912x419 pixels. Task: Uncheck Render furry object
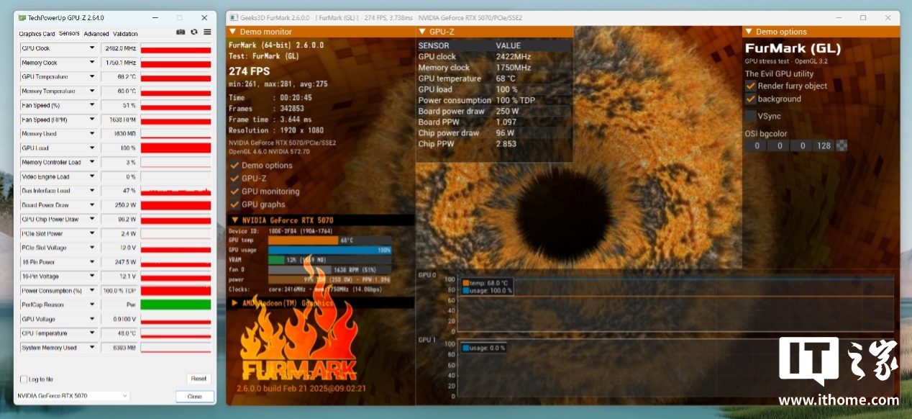point(751,86)
